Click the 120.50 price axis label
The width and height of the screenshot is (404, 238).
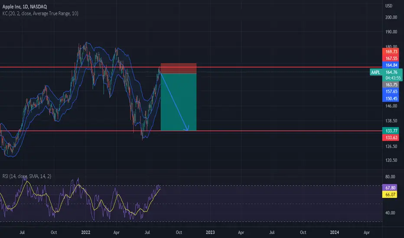[x=391, y=160]
